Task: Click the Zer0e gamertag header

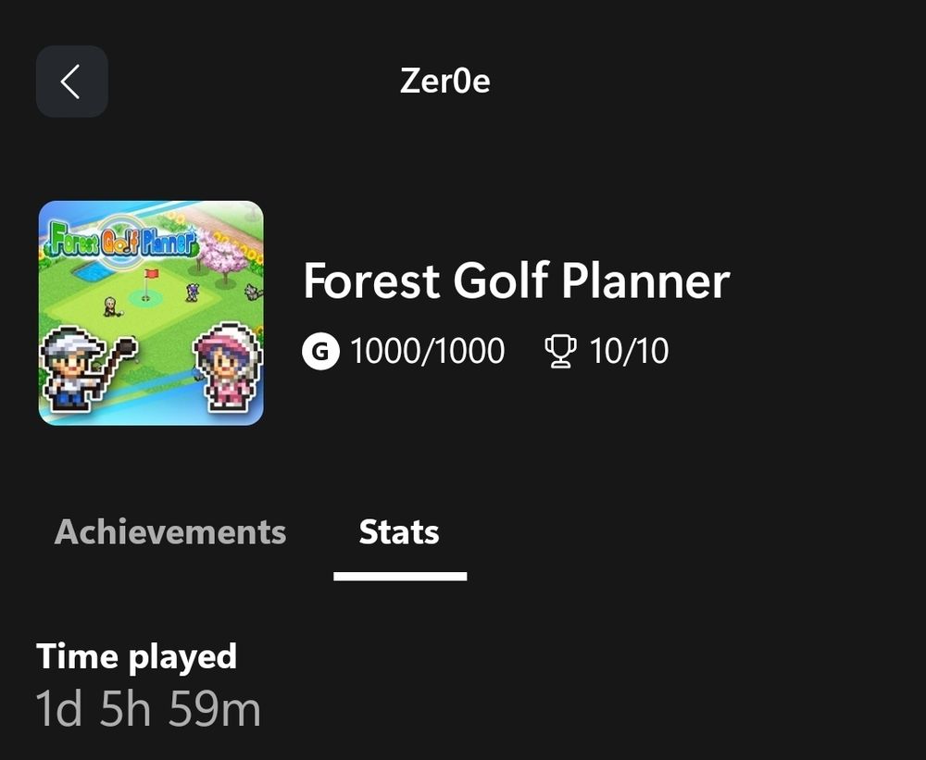Action: click(444, 81)
